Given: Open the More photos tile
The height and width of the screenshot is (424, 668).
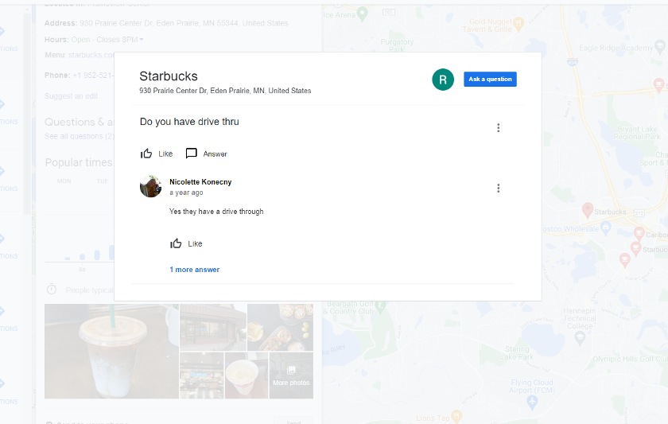Looking at the screenshot, I should 291,375.
